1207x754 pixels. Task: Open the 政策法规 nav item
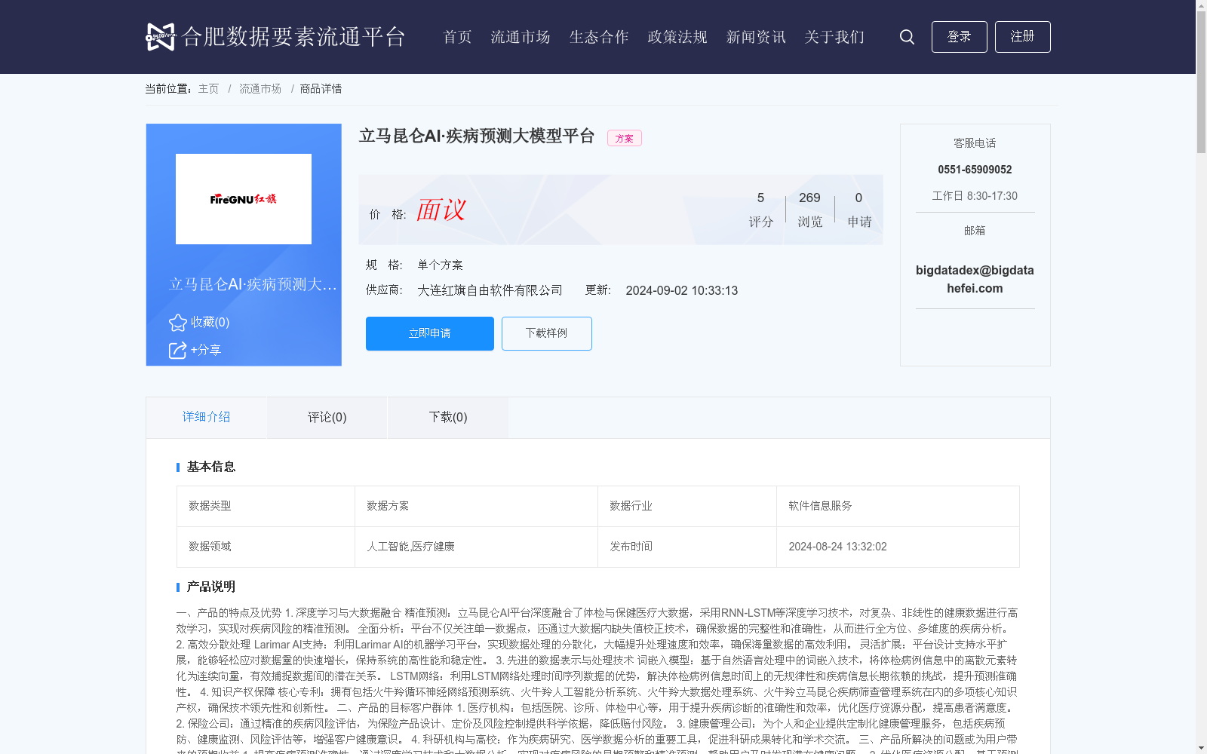(x=677, y=37)
